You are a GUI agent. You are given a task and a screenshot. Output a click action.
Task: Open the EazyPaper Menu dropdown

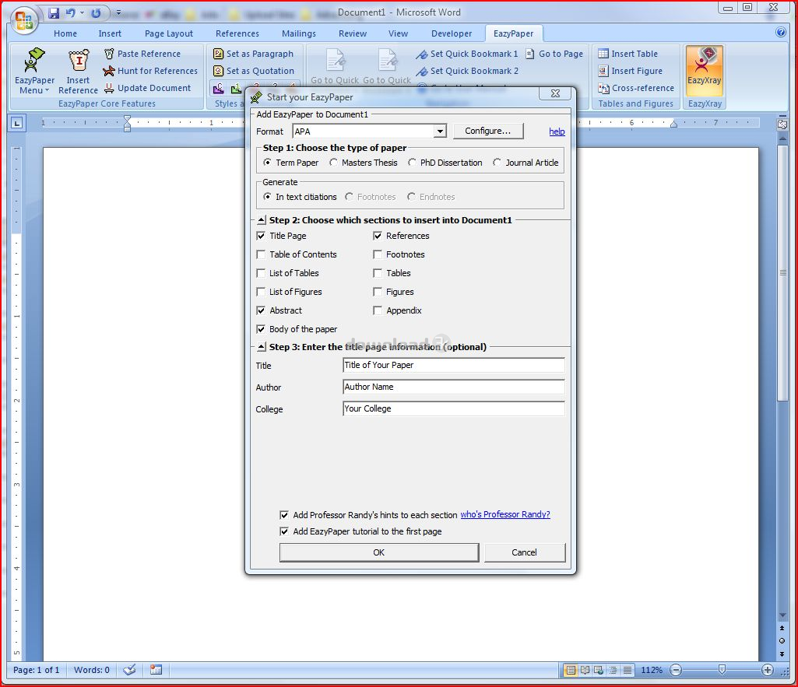[x=34, y=72]
